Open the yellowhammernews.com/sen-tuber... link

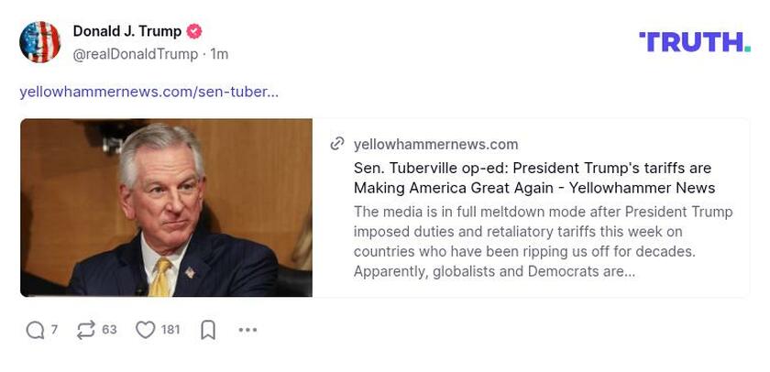pos(148,92)
